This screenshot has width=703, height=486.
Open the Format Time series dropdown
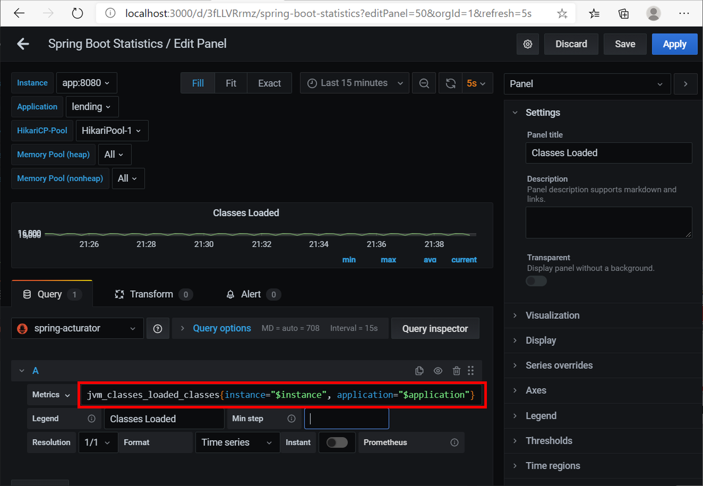click(x=237, y=443)
